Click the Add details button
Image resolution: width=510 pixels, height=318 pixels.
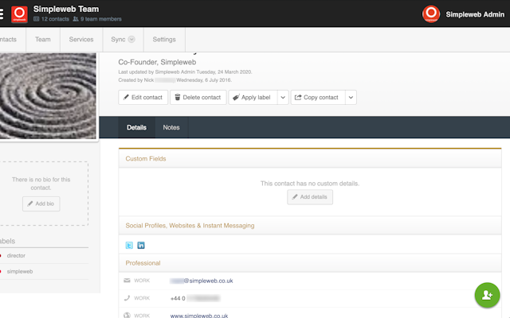310,197
